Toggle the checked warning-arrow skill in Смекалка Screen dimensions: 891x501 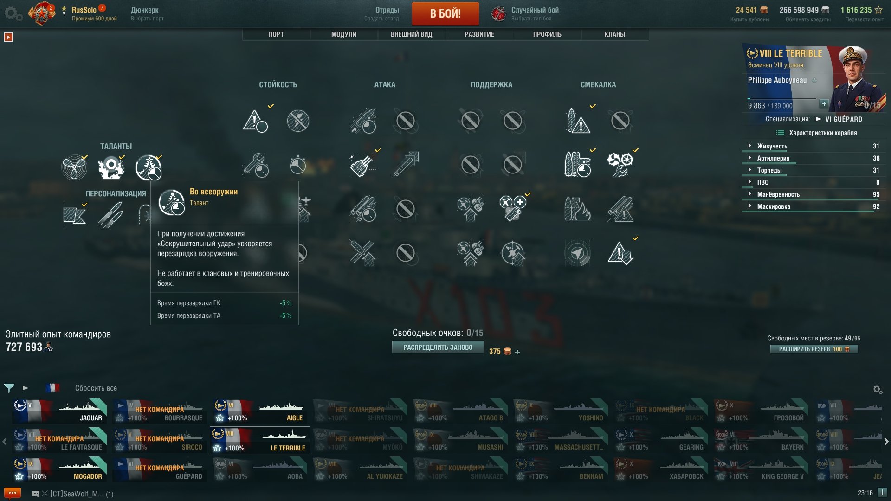(620, 253)
